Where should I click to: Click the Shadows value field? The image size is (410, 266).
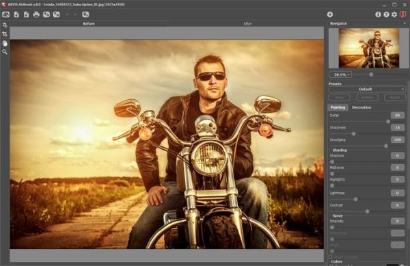(398, 156)
